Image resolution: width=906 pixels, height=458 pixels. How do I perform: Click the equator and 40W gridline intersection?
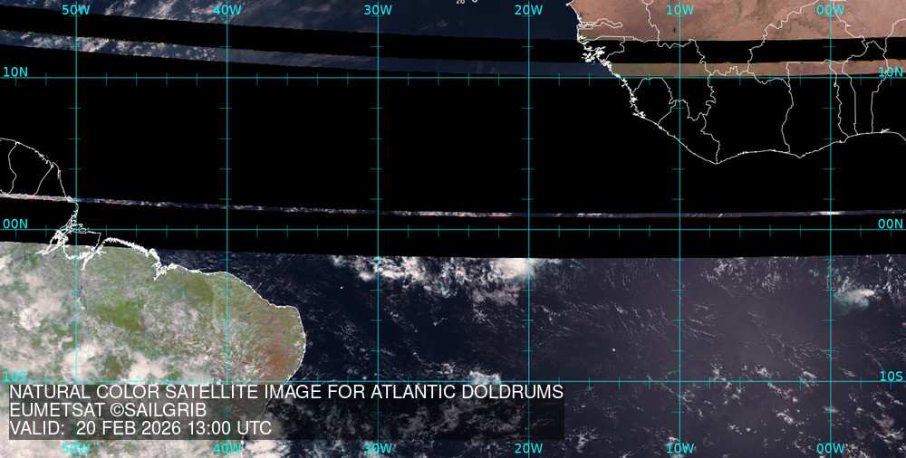pos(227,228)
